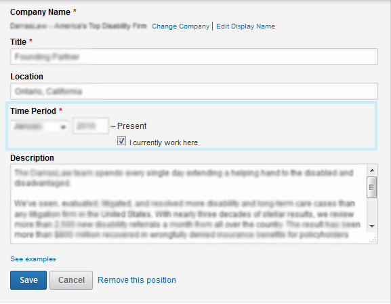
Task: Focus the Title text field
Action: click(x=194, y=57)
